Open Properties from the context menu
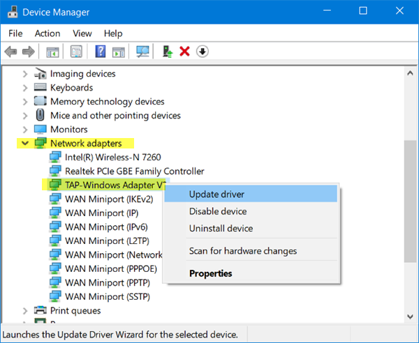The height and width of the screenshot is (343, 419). click(x=210, y=273)
